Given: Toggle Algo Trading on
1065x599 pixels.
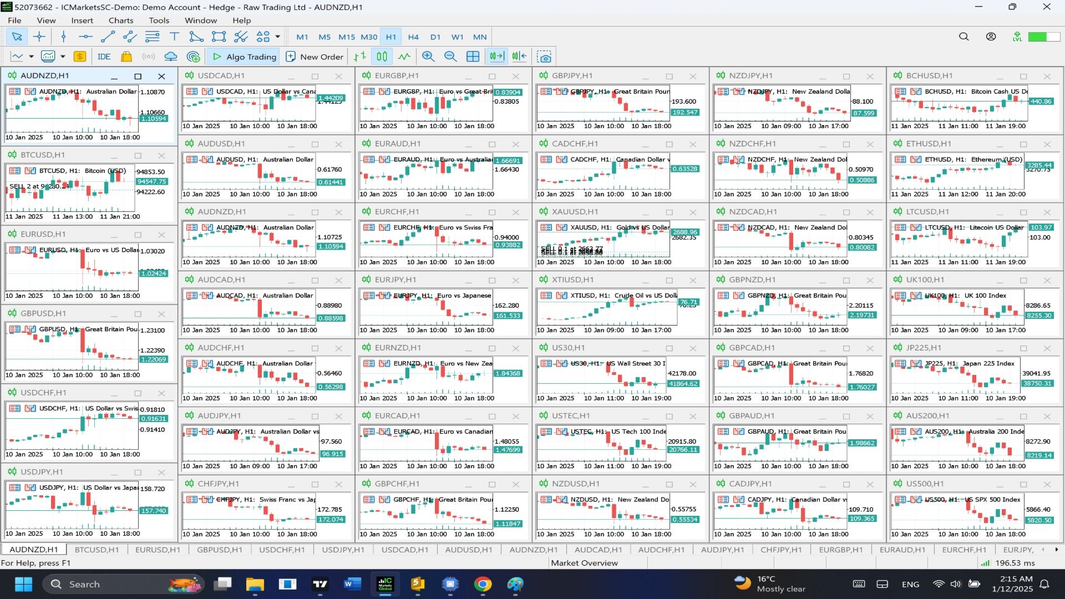Looking at the screenshot, I should 244,57.
